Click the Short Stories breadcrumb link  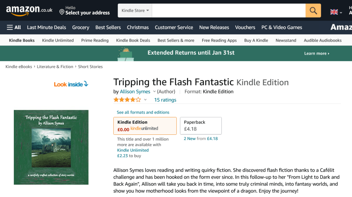click(90, 67)
